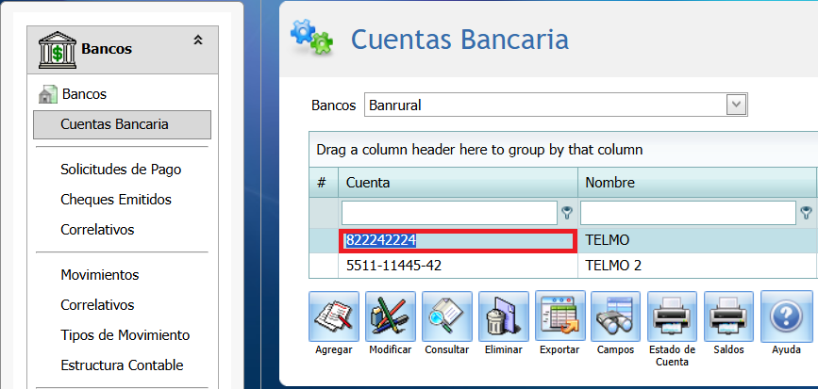Open Bancos item in sidebar
The width and height of the screenshot is (818, 389).
[84, 94]
